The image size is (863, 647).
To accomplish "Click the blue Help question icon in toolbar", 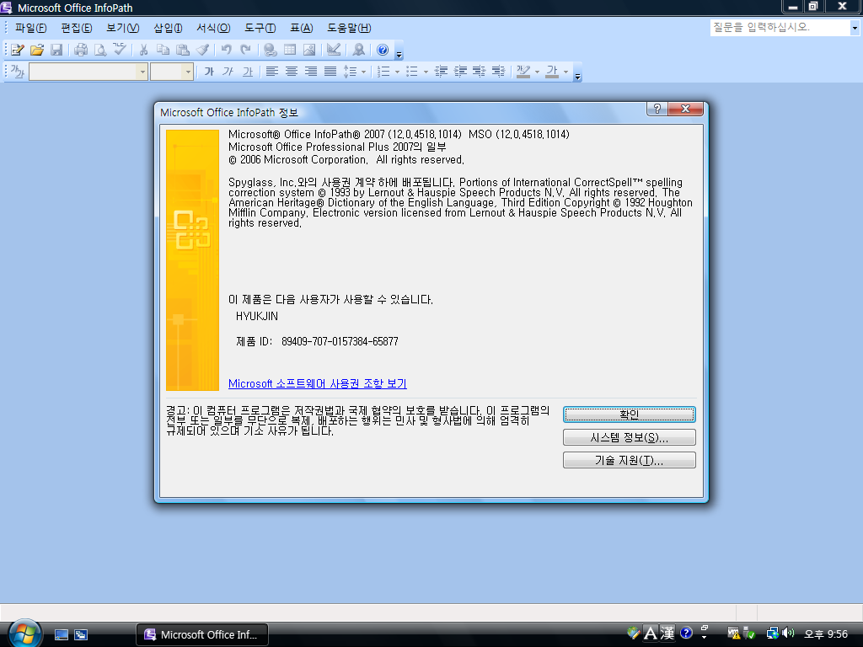I will click(383, 50).
